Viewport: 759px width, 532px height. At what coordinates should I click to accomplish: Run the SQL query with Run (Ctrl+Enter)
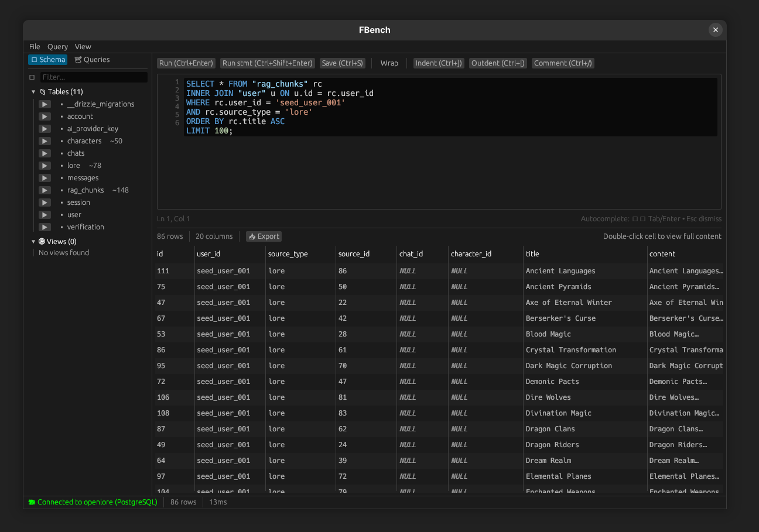click(186, 63)
